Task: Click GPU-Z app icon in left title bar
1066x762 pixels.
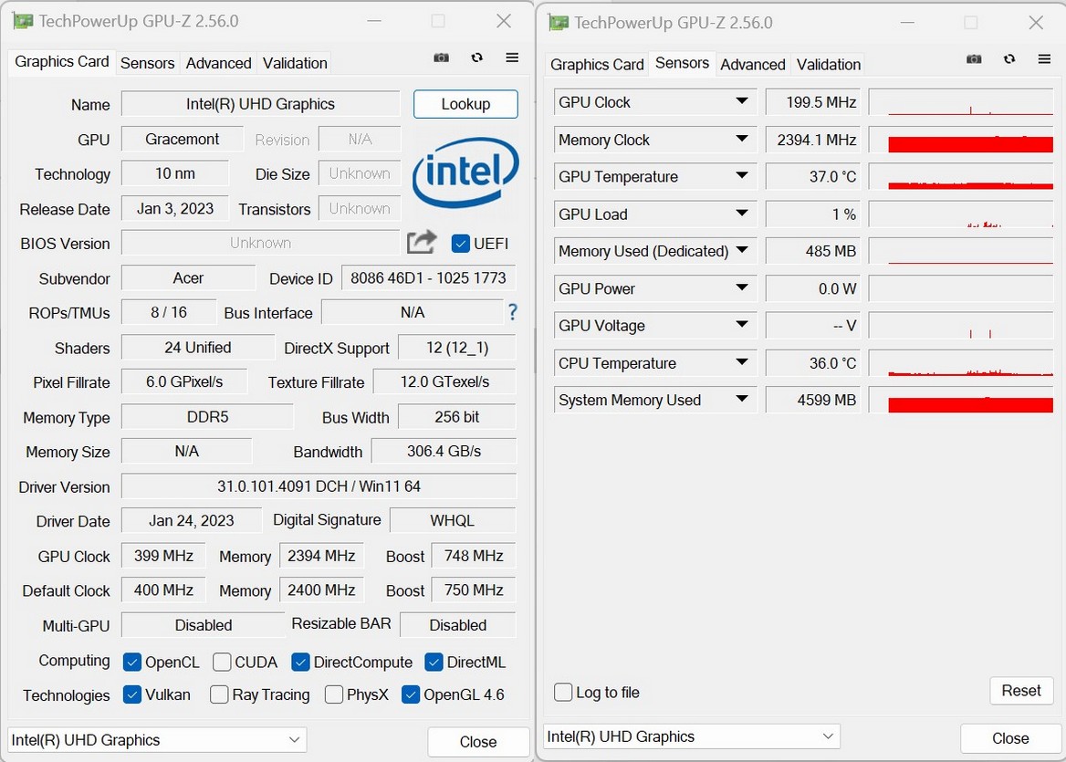Action: [23, 21]
